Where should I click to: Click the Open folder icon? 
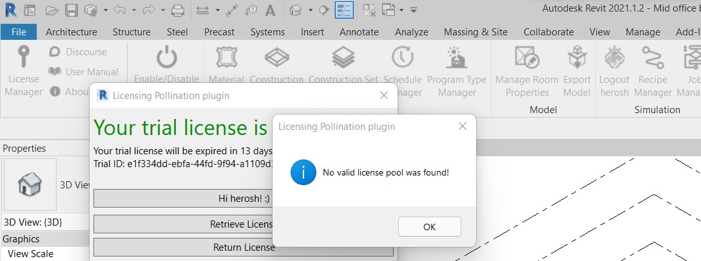[52, 10]
